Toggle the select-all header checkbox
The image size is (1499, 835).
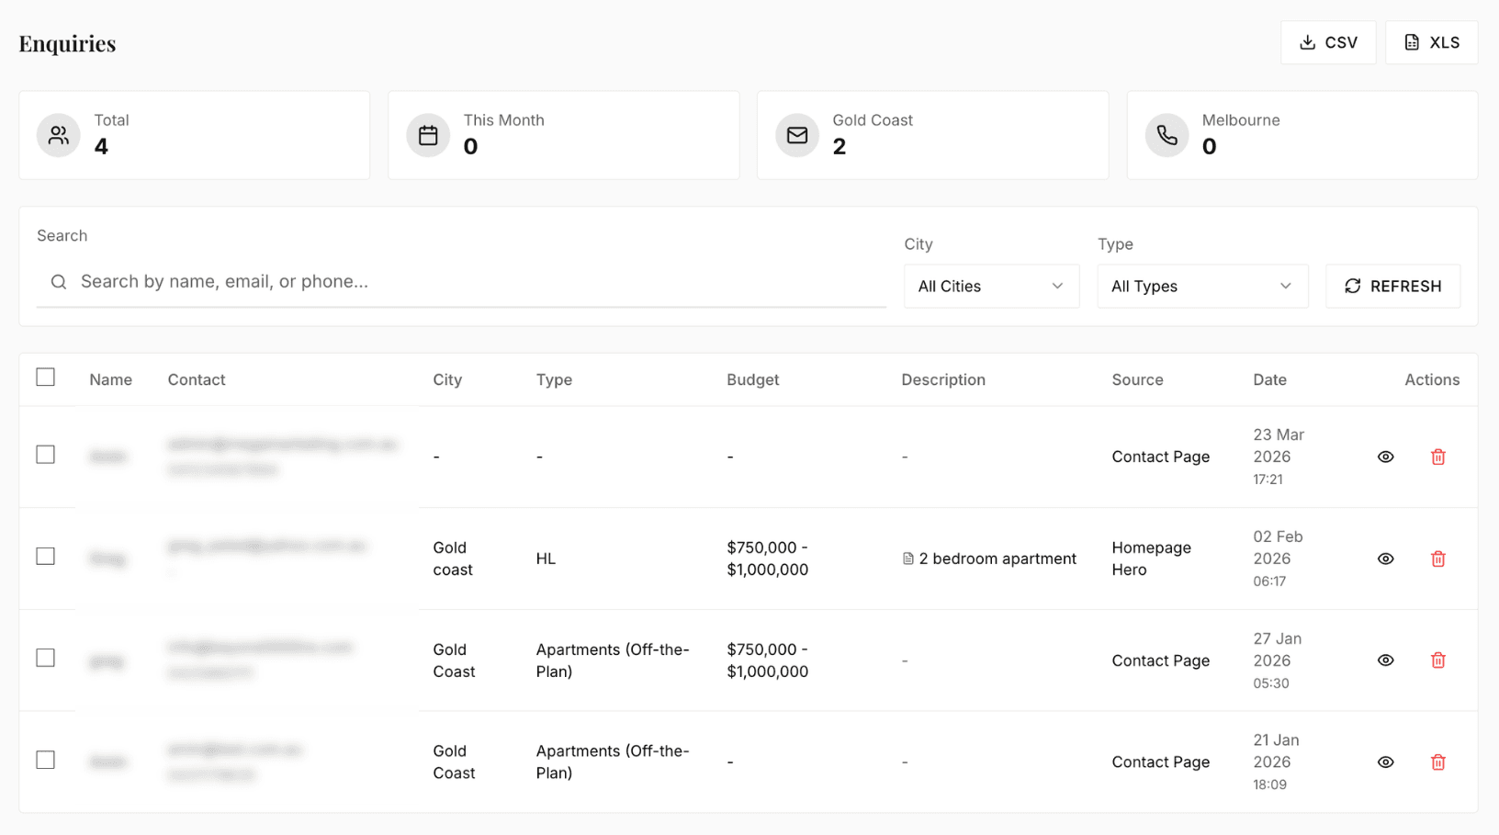coord(46,378)
